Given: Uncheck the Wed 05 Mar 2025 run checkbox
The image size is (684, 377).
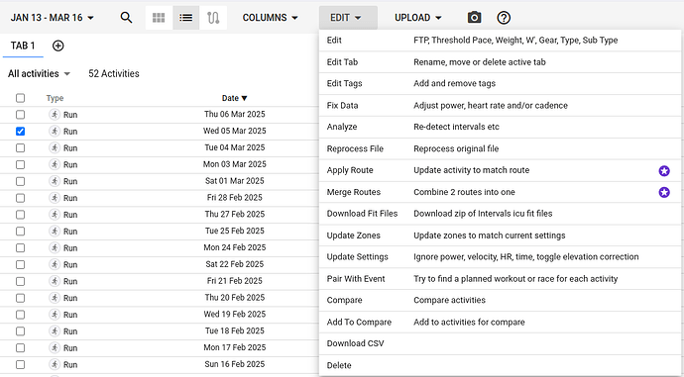Looking at the screenshot, I should 20,131.
